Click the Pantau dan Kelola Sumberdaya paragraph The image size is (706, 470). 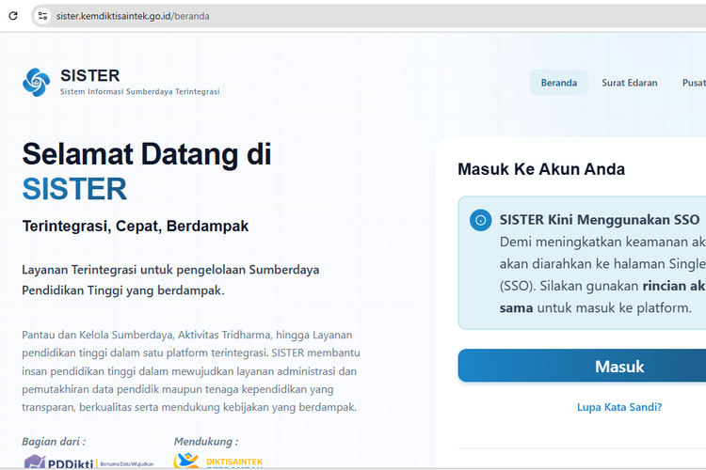pyautogui.click(x=191, y=371)
